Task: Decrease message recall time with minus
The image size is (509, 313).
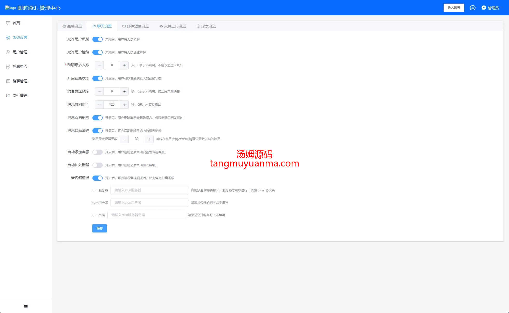Action: (x=99, y=105)
